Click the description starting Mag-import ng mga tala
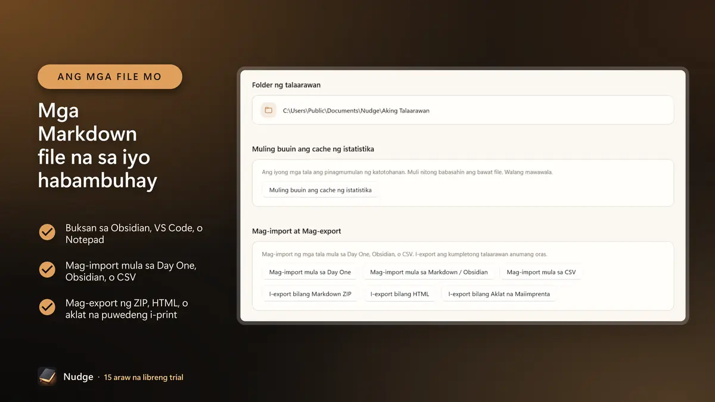This screenshot has height=402, width=715. point(405,254)
